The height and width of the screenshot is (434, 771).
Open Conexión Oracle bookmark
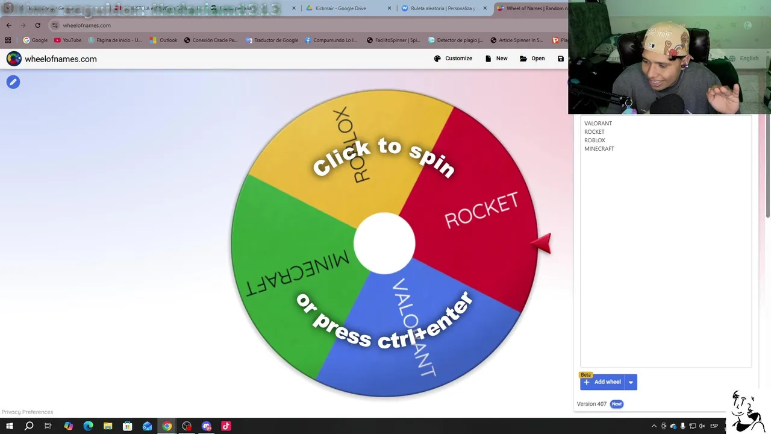[210, 40]
